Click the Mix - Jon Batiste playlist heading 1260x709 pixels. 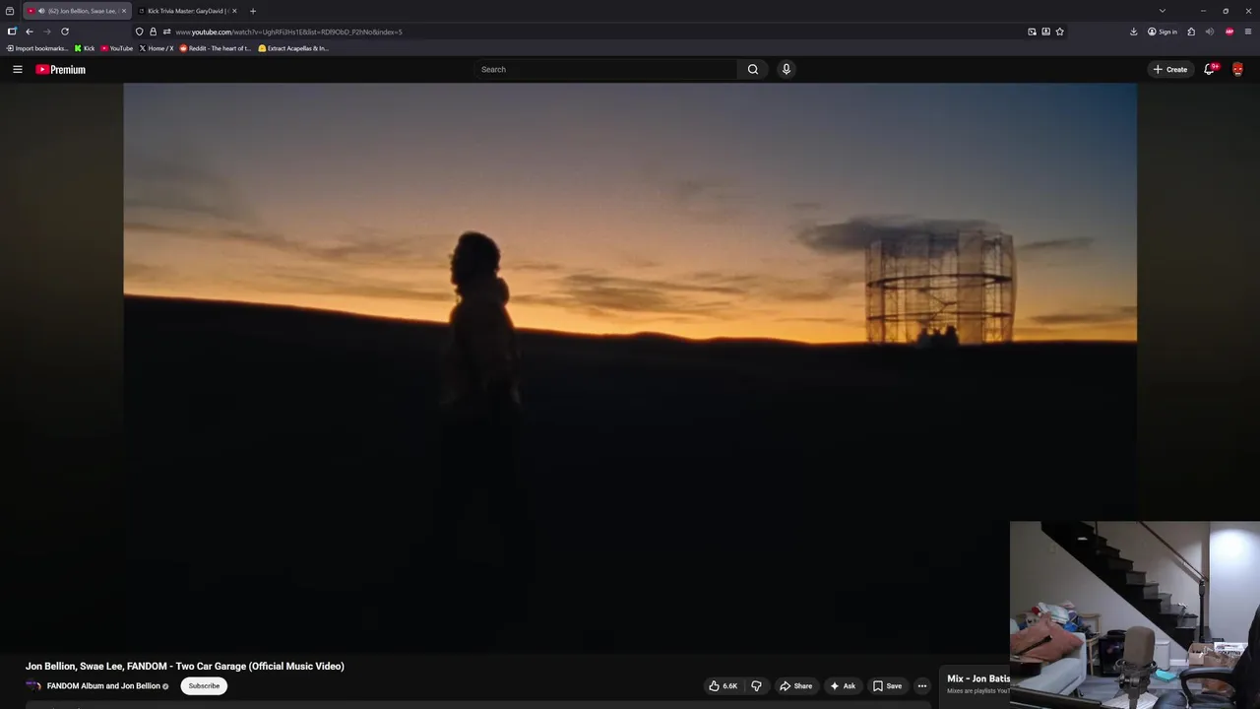pyautogui.click(x=978, y=678)
